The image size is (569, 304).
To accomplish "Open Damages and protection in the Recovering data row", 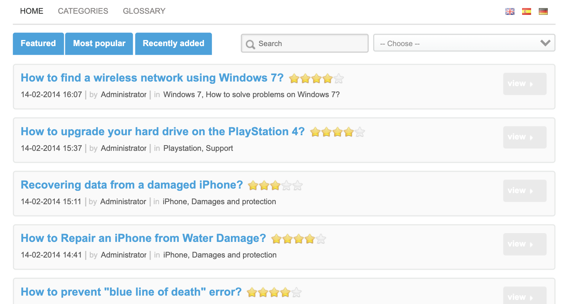I will pyautogui.click(x=234, y=202).
